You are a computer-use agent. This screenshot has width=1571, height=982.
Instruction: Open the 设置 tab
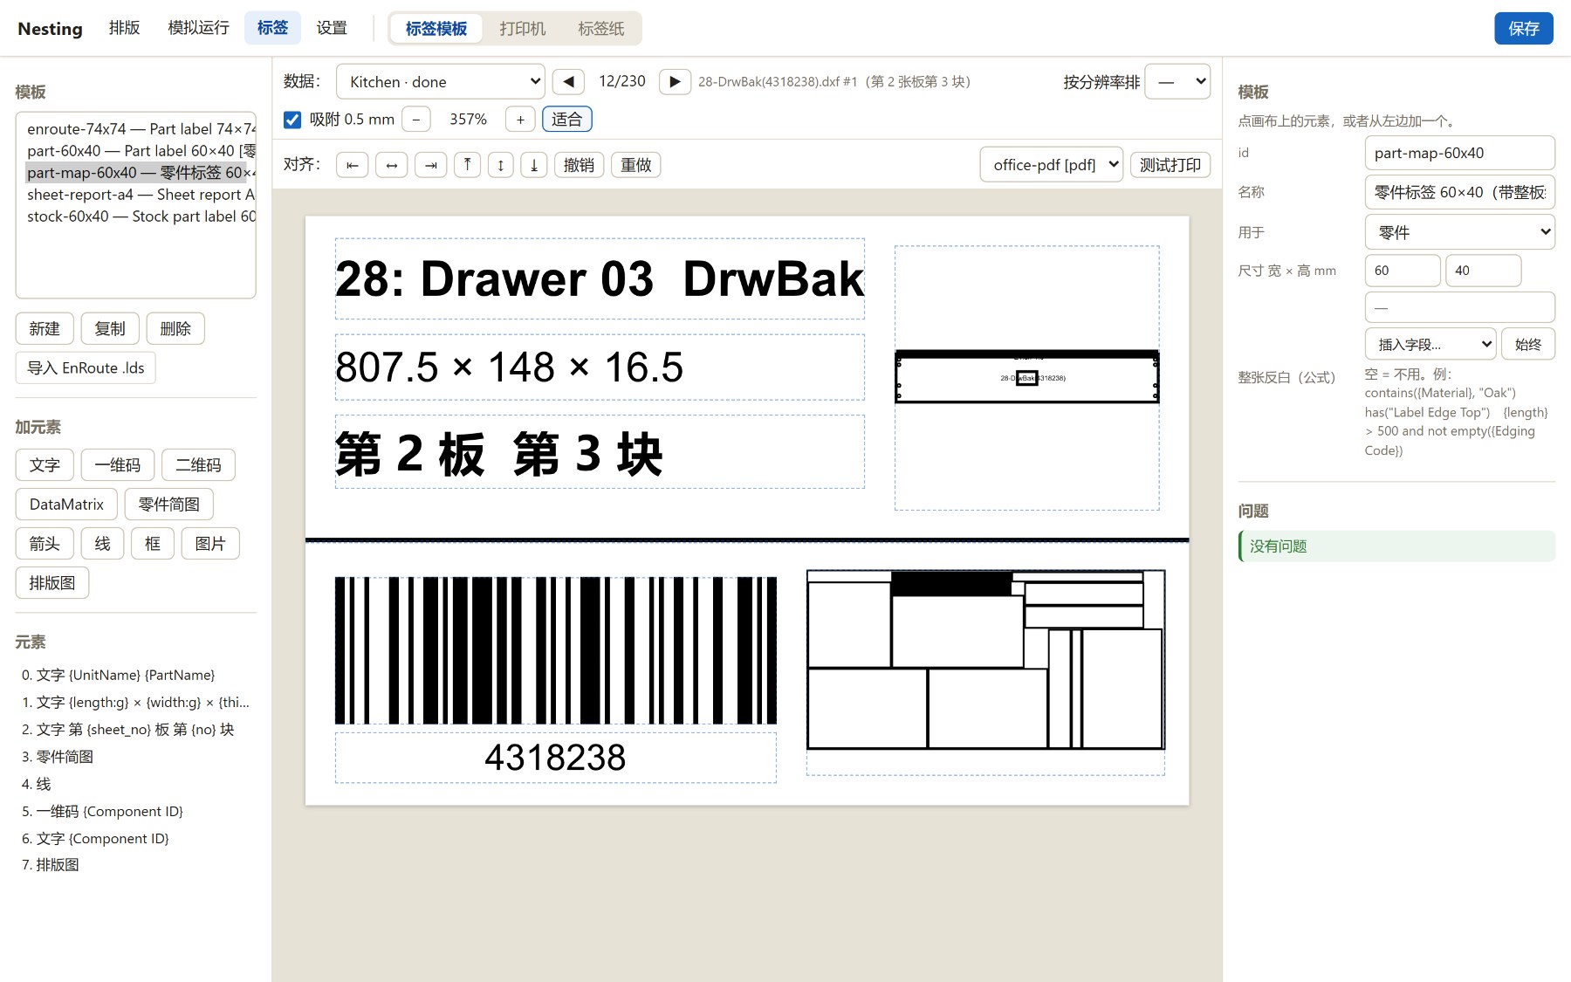click(x=332, y=28)
